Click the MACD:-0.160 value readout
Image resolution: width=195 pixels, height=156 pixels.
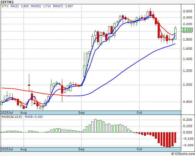tap(34, 117)
